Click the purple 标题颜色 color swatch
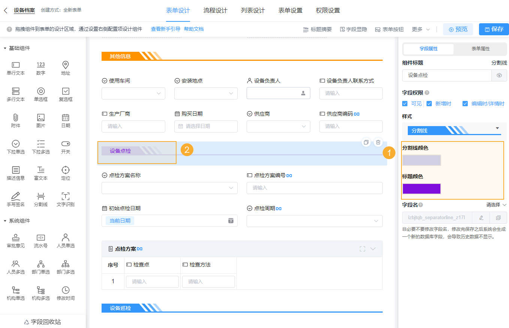This screenshot has height=328, width=509. point(421,188)
